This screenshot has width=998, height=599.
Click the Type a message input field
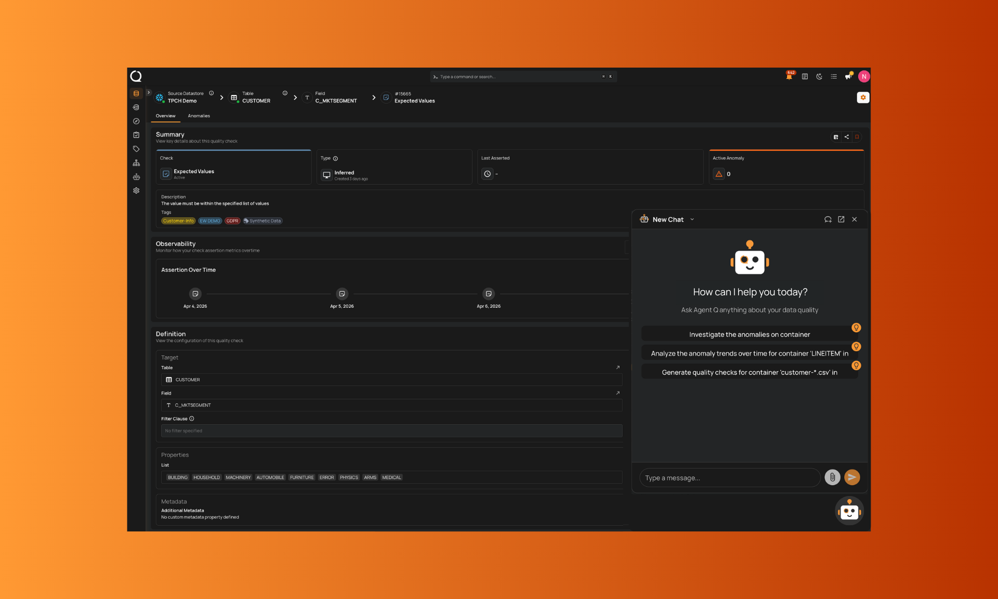click(x=729, y=478)
